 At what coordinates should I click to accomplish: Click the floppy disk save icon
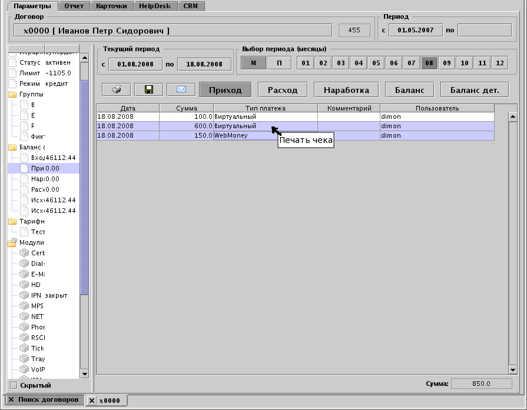pyautogui.click(x=148, y=89)
